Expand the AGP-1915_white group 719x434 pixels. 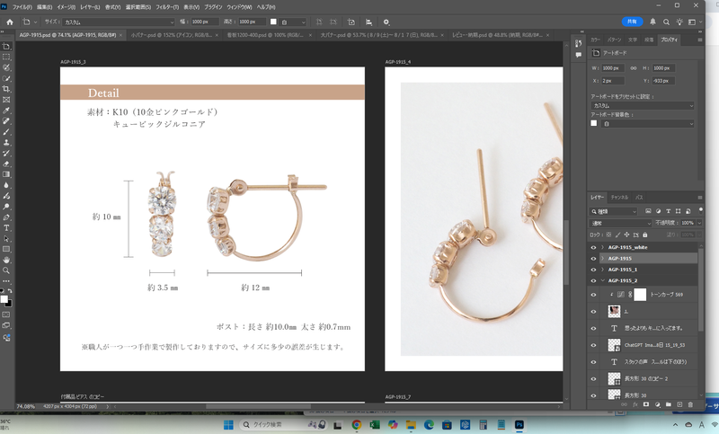(602, 247)
